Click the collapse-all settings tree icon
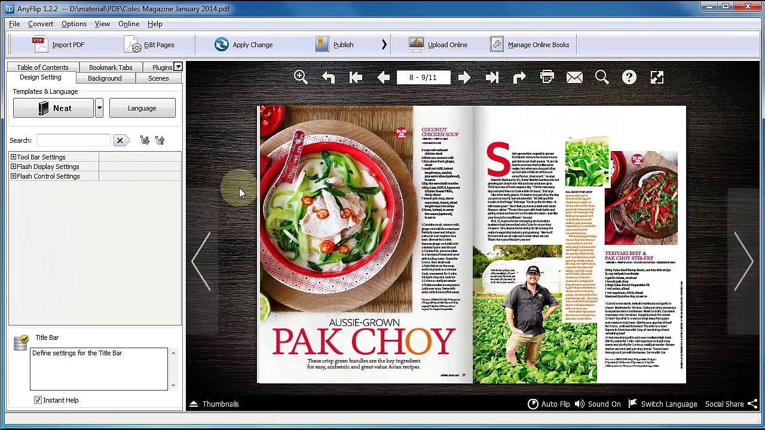This screenshot has width=765, height=430. click(x=160, y=140)
